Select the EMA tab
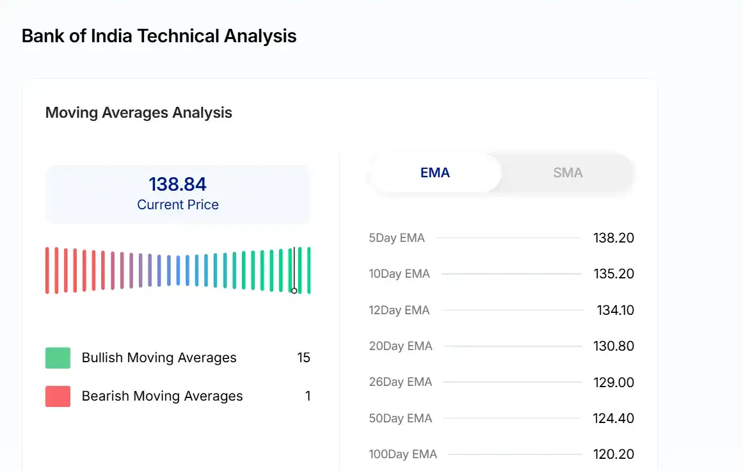The height and width of the screenshot is (471, 743). click(435, 173)
